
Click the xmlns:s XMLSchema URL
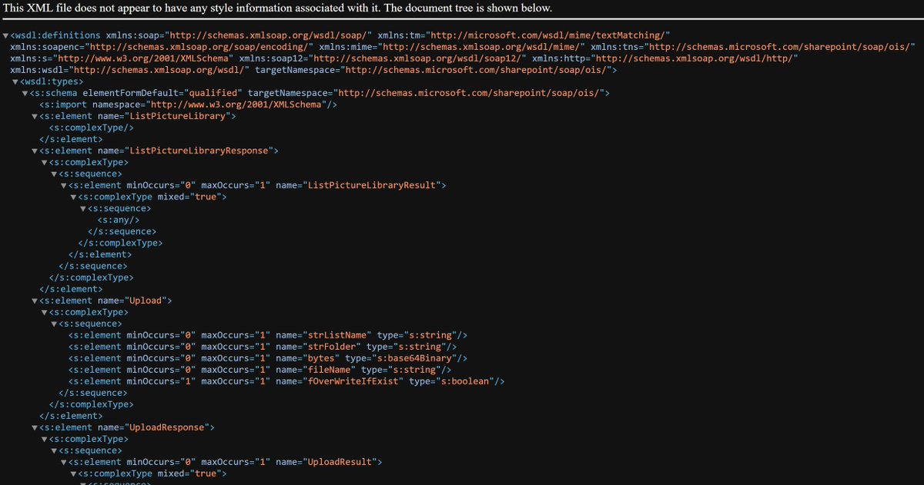tap(142, 58)
